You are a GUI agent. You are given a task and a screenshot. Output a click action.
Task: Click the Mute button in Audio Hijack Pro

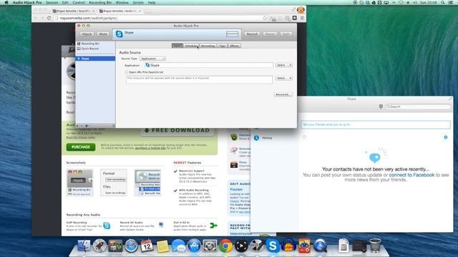coord(103,34)
